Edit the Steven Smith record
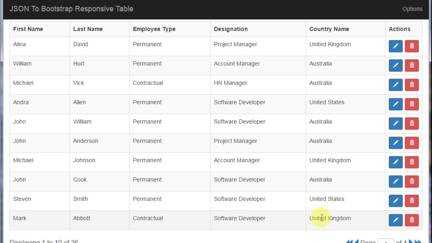Image resolution: width=432 pixels, height=243 pixels. click(x=396, y=201)
